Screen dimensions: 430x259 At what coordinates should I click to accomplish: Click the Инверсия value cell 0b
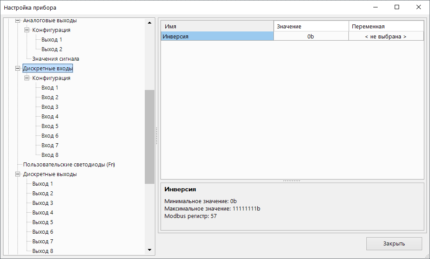(311, 37)
